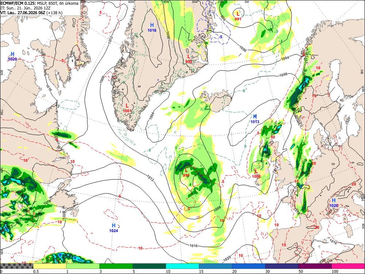Viewport: 365px width, 274px height.
Task: Click the '60W' longitude label at the top
Action: (131, 2)
